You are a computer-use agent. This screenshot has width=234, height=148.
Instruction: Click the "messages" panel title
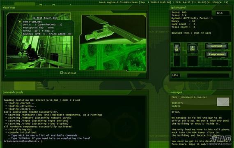[x=176, y=92]
